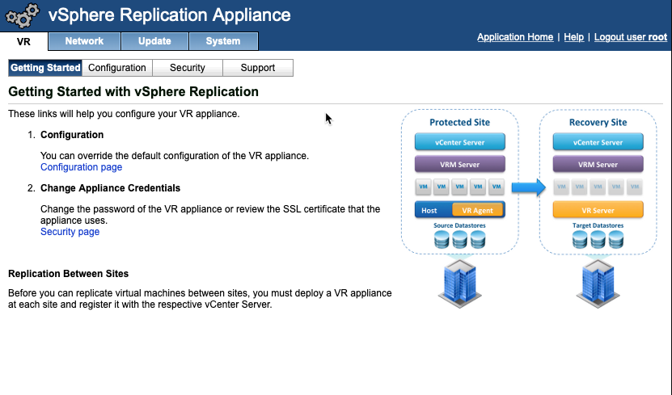
Task: Open the Update tab
Action: [x=154, y=41]
